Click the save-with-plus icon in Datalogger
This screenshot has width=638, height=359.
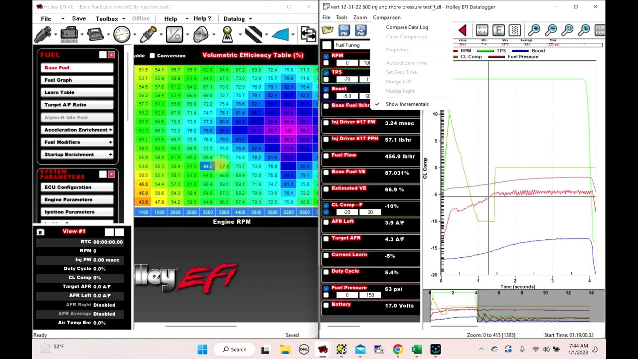(x=361, y=30)
